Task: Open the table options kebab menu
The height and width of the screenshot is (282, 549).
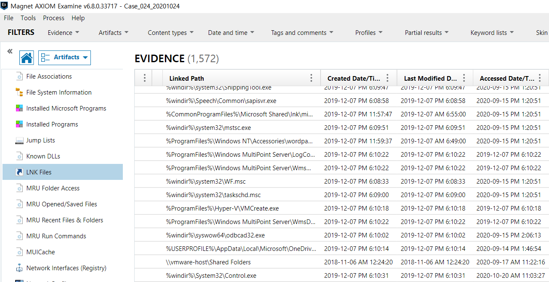Action: tap(144, 78)
